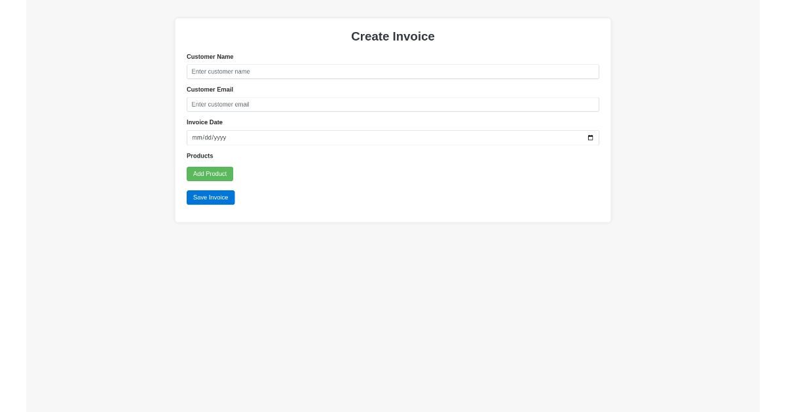
Task: Click the Customer Email label
Action: (210, 90)
